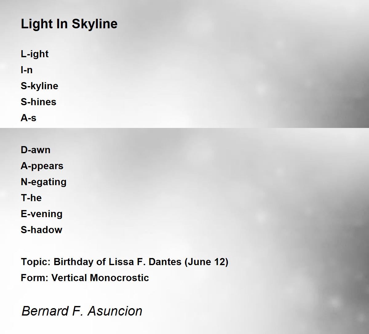Screen dimensions: 369x334
Task: Click the word Monocrostic
Action: 120,278
